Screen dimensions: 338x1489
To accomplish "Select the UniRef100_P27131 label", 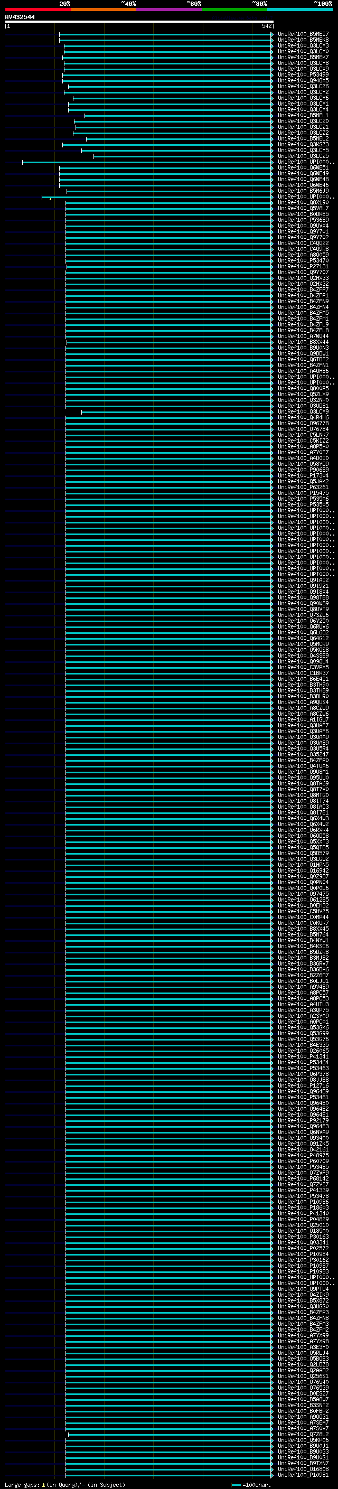I will pos(303,266).
